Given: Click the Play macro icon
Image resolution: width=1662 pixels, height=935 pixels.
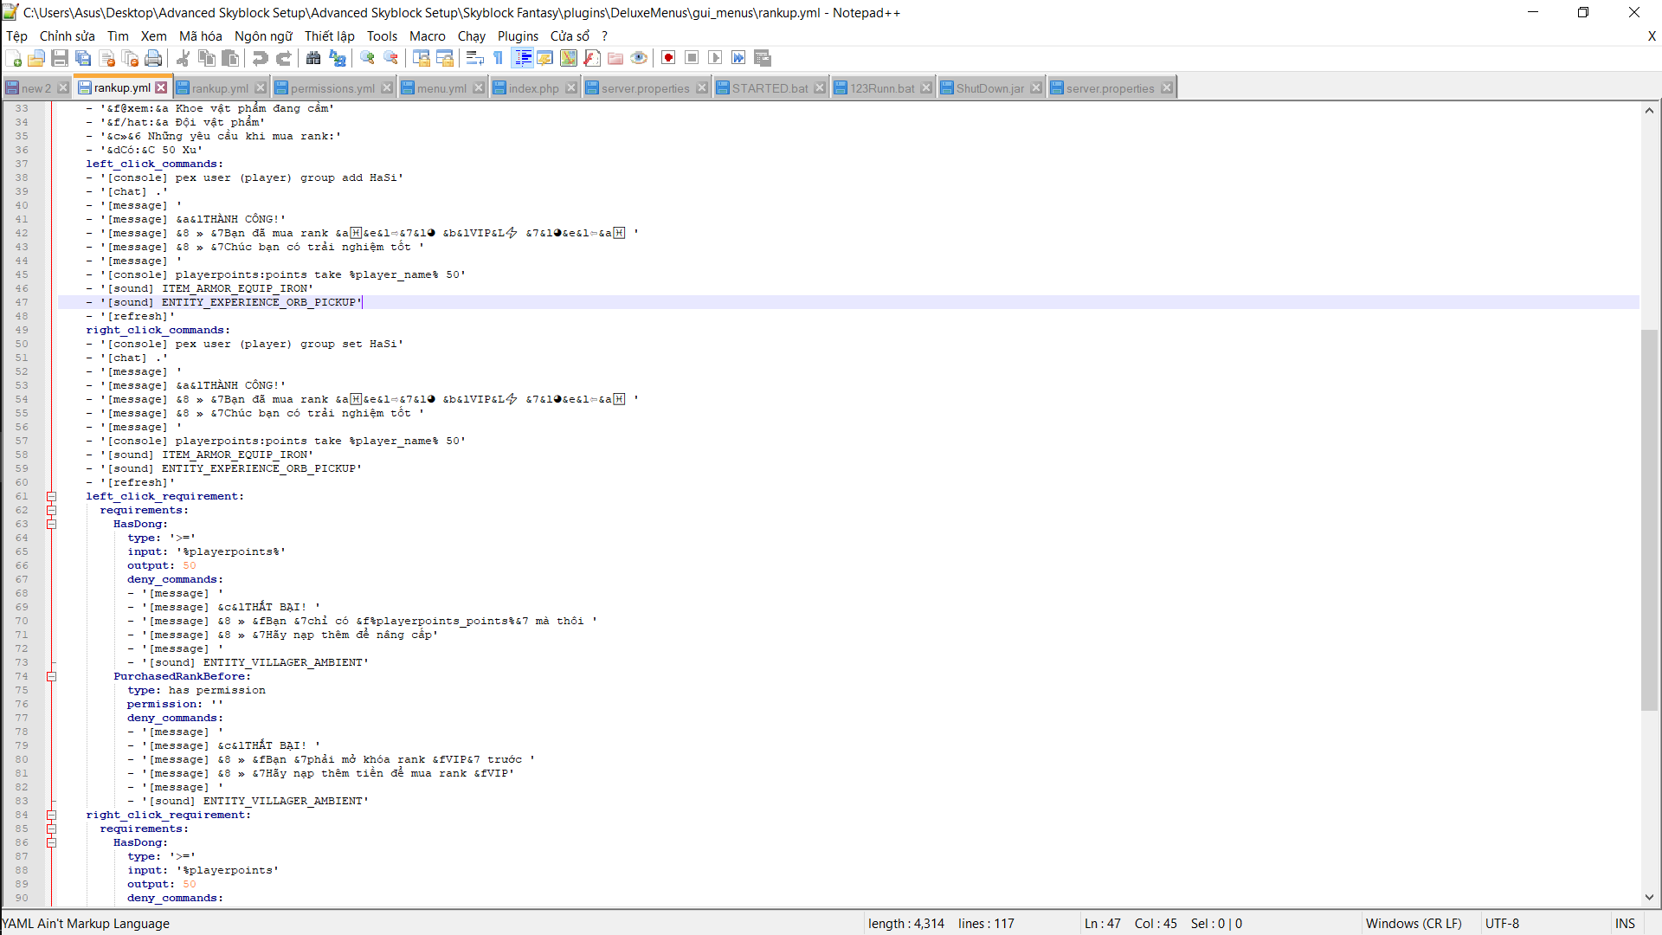Looking at the screenshot, I should coord(715,58).
